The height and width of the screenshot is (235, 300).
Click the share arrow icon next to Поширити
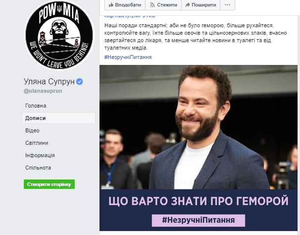click(x=188, y=5)
